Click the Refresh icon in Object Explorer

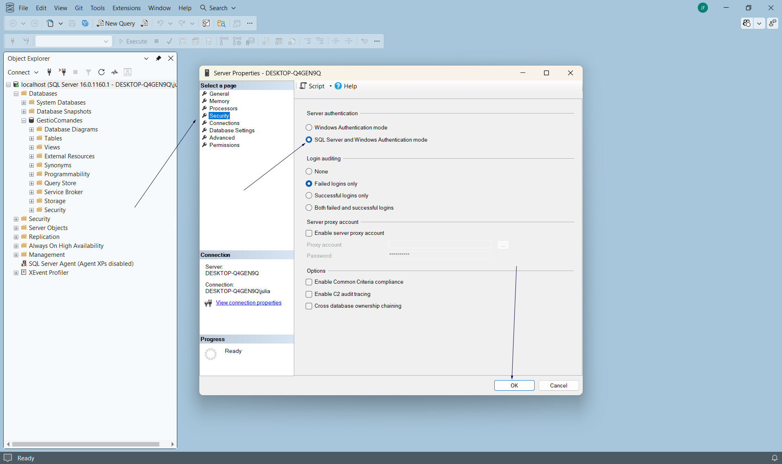(101, 72)
